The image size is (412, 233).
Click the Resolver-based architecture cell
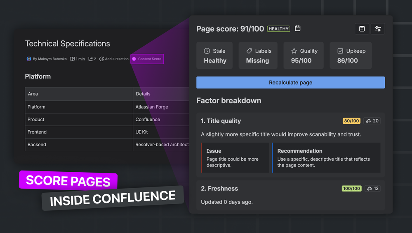point(161,145)
